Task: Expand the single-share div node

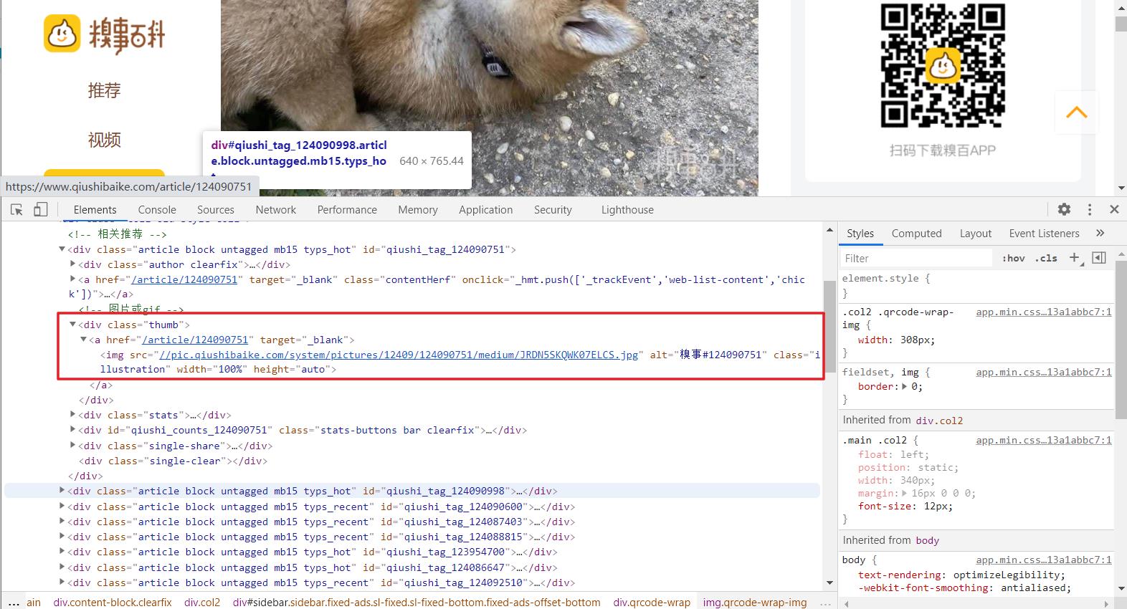Action: [72, 446]
